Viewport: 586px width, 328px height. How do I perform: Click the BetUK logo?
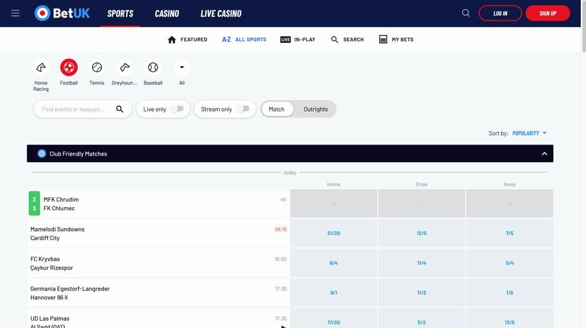[x=62, y=14]
